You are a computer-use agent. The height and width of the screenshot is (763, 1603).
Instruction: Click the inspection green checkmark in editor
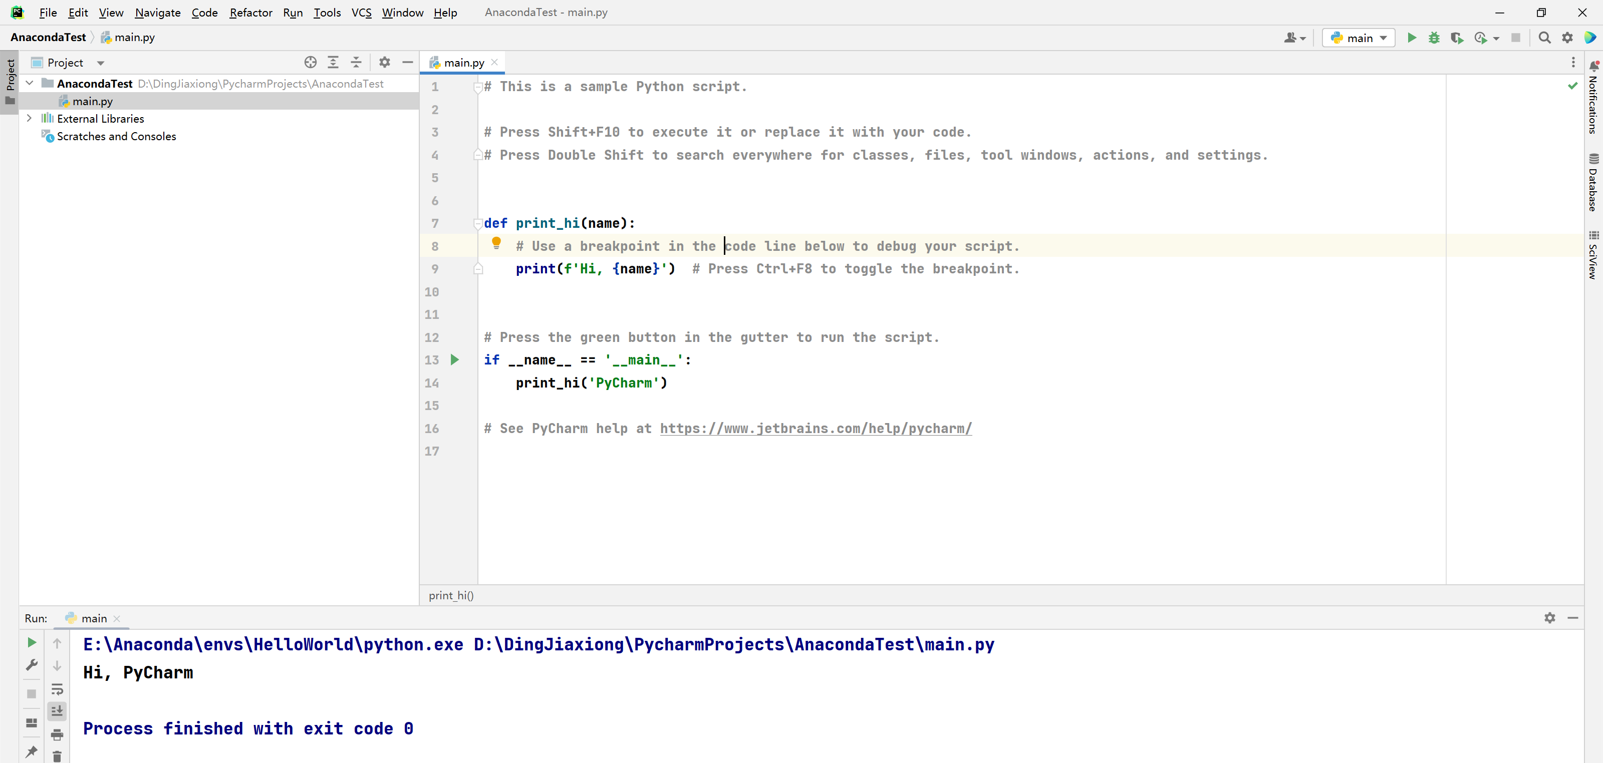point(1572,86)
